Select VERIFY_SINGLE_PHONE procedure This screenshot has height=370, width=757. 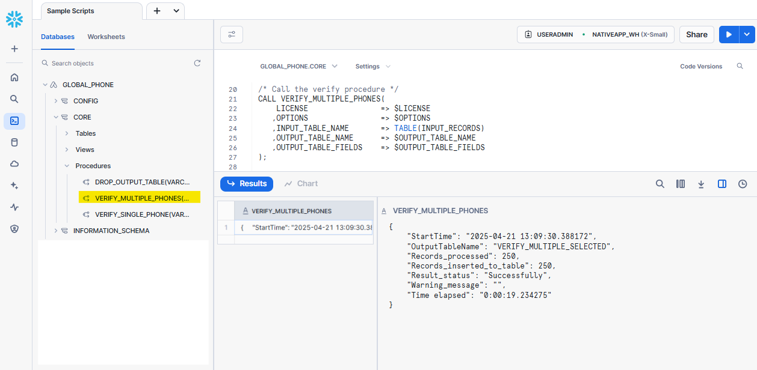(142, 214)
